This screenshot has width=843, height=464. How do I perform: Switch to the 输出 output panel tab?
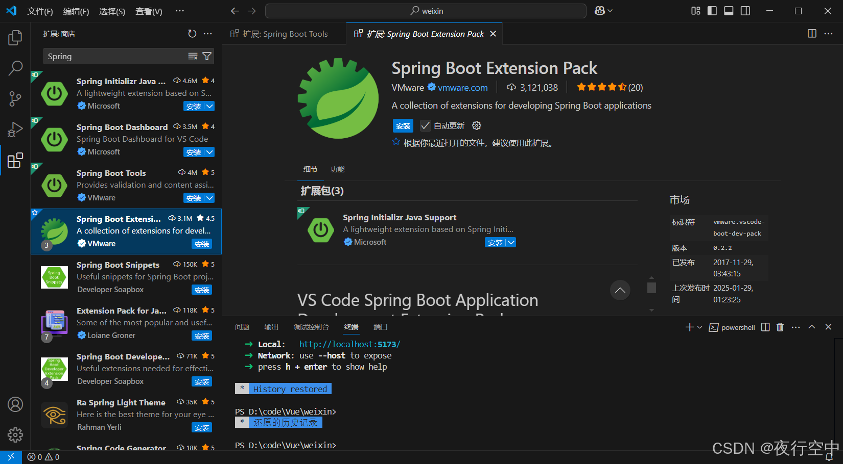point(271,327)
